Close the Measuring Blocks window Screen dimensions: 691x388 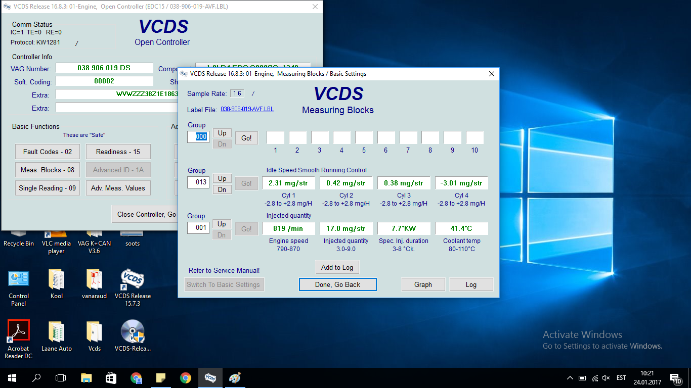pyautogui.click(x=491, y=74)
